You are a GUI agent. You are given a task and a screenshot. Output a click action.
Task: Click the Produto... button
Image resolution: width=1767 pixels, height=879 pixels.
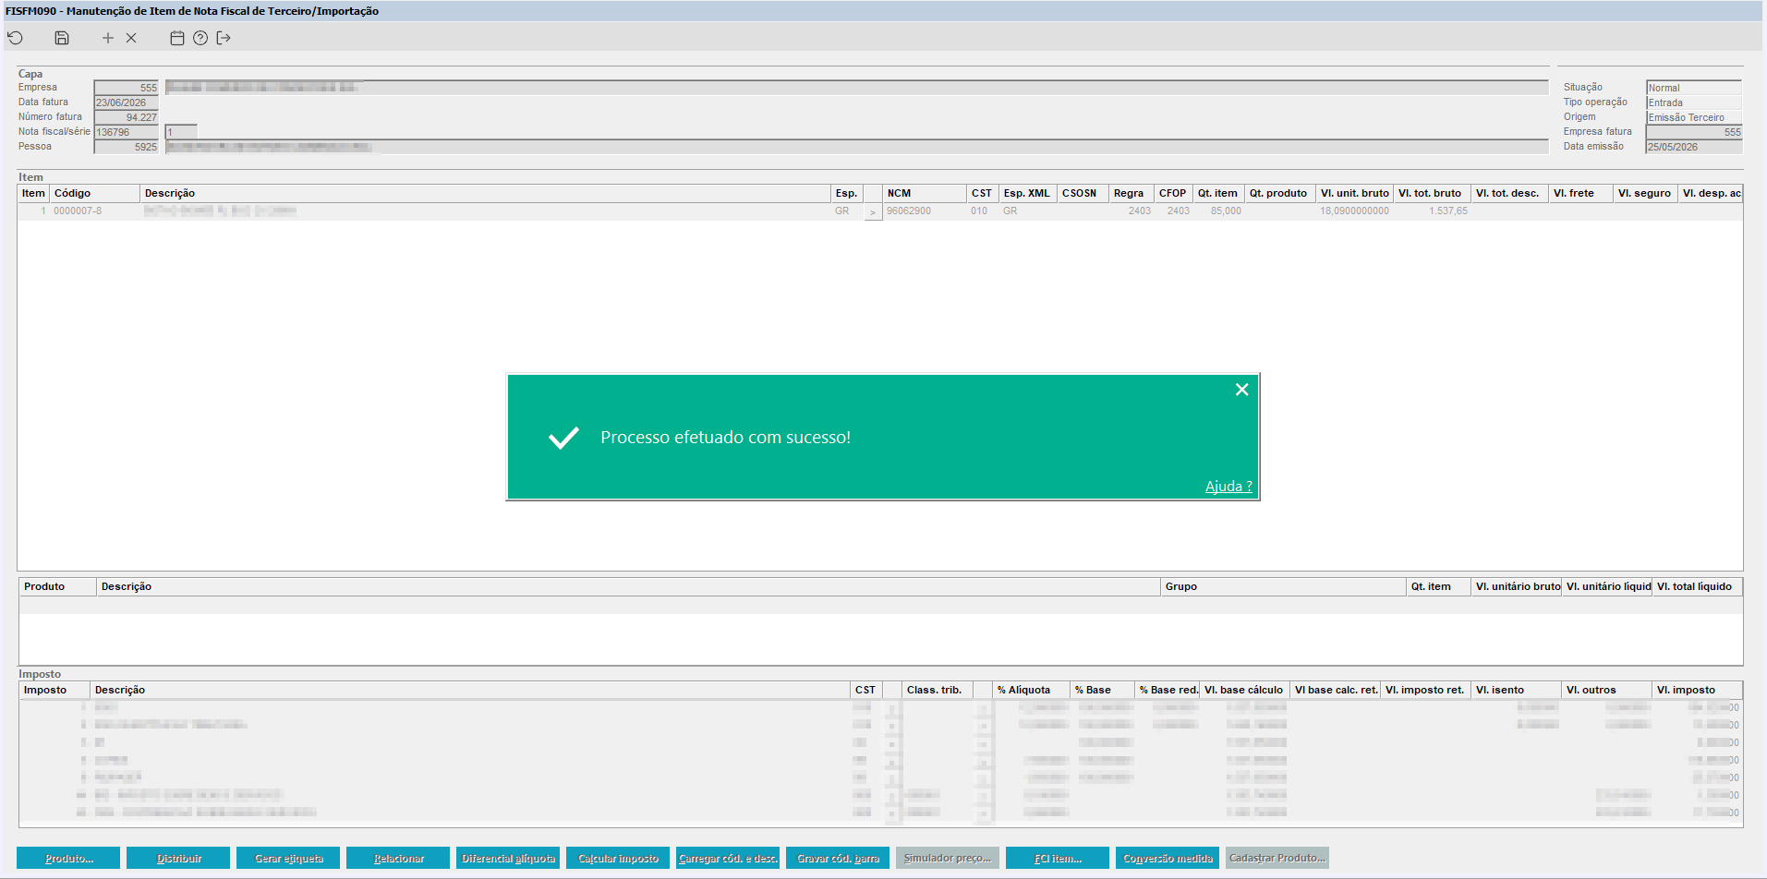point(68,858)
